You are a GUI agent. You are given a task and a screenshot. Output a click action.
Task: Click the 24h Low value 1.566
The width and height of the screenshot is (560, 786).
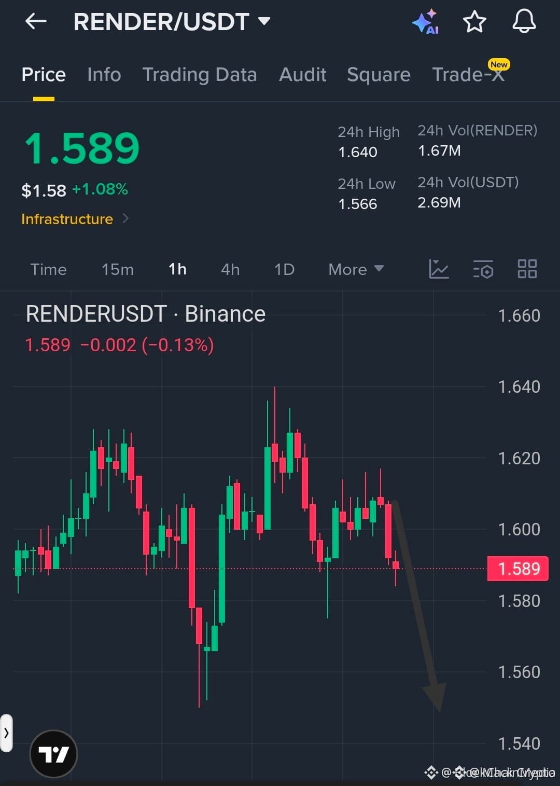358,204
